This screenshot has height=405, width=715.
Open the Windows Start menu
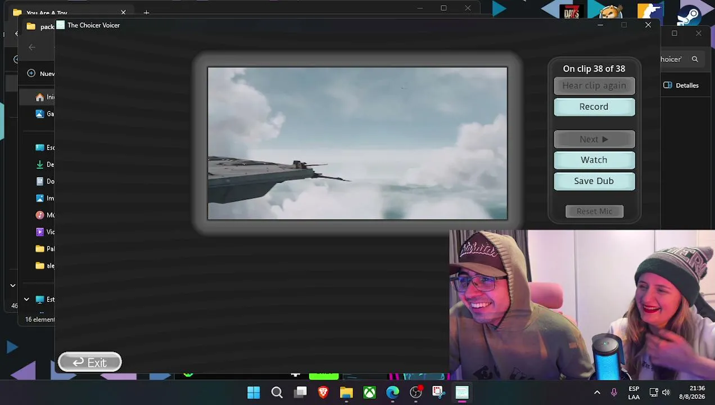[x=254, y=393]
